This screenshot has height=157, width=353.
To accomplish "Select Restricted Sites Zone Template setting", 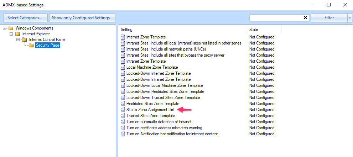I will (x=153, y=104).
